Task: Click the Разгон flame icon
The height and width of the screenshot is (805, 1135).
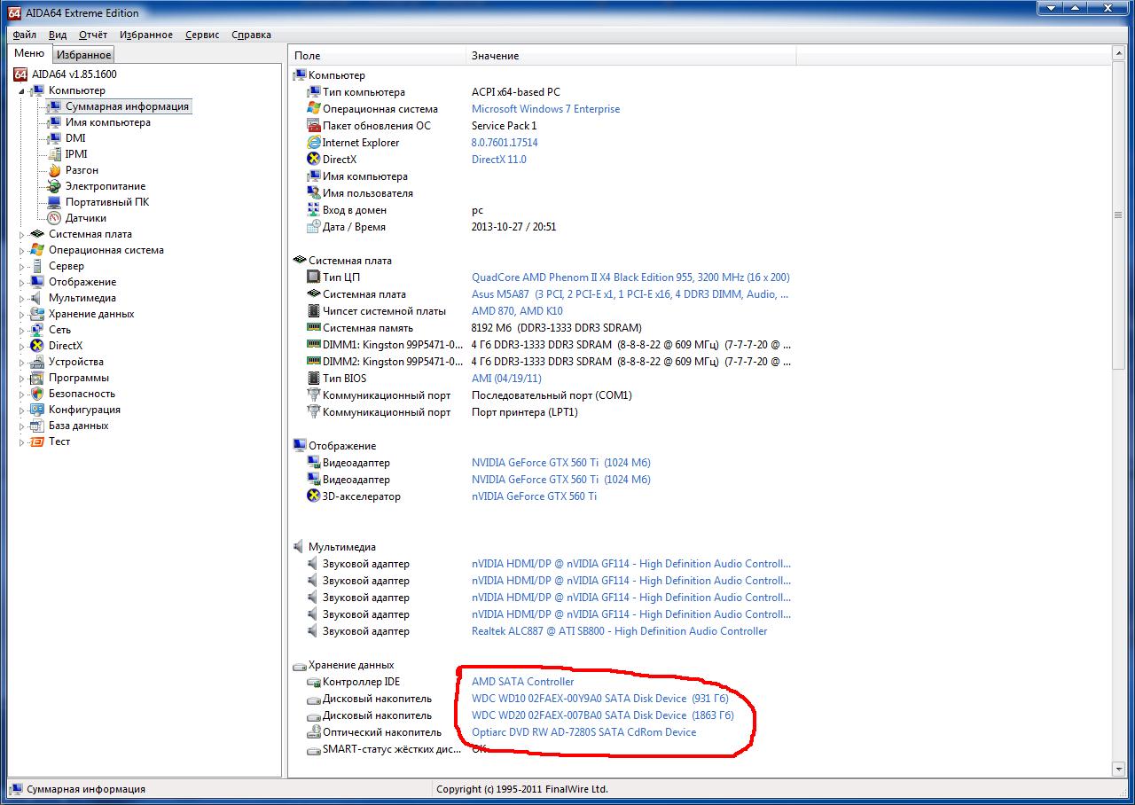Action: click(x=54, y=170)
